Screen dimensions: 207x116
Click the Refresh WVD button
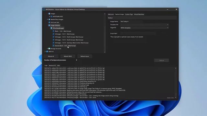coord(68,56)
